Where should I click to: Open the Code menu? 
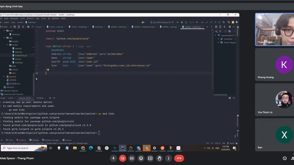tap(23, 18)
